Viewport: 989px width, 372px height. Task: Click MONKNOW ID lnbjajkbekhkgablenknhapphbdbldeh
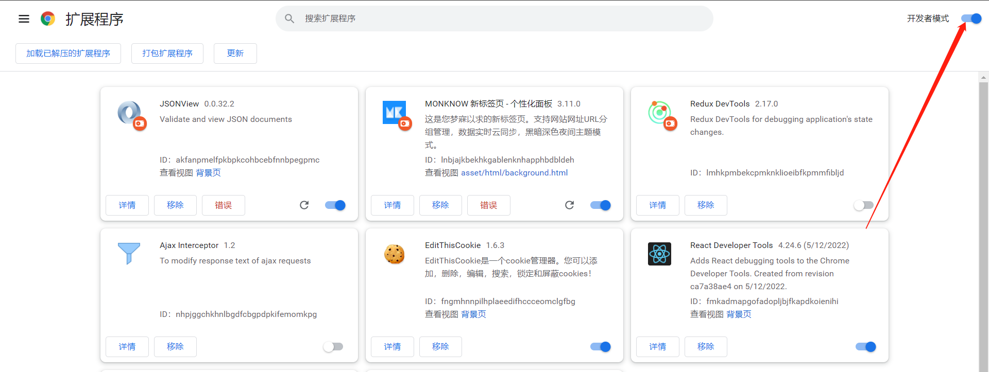(500, 160)
